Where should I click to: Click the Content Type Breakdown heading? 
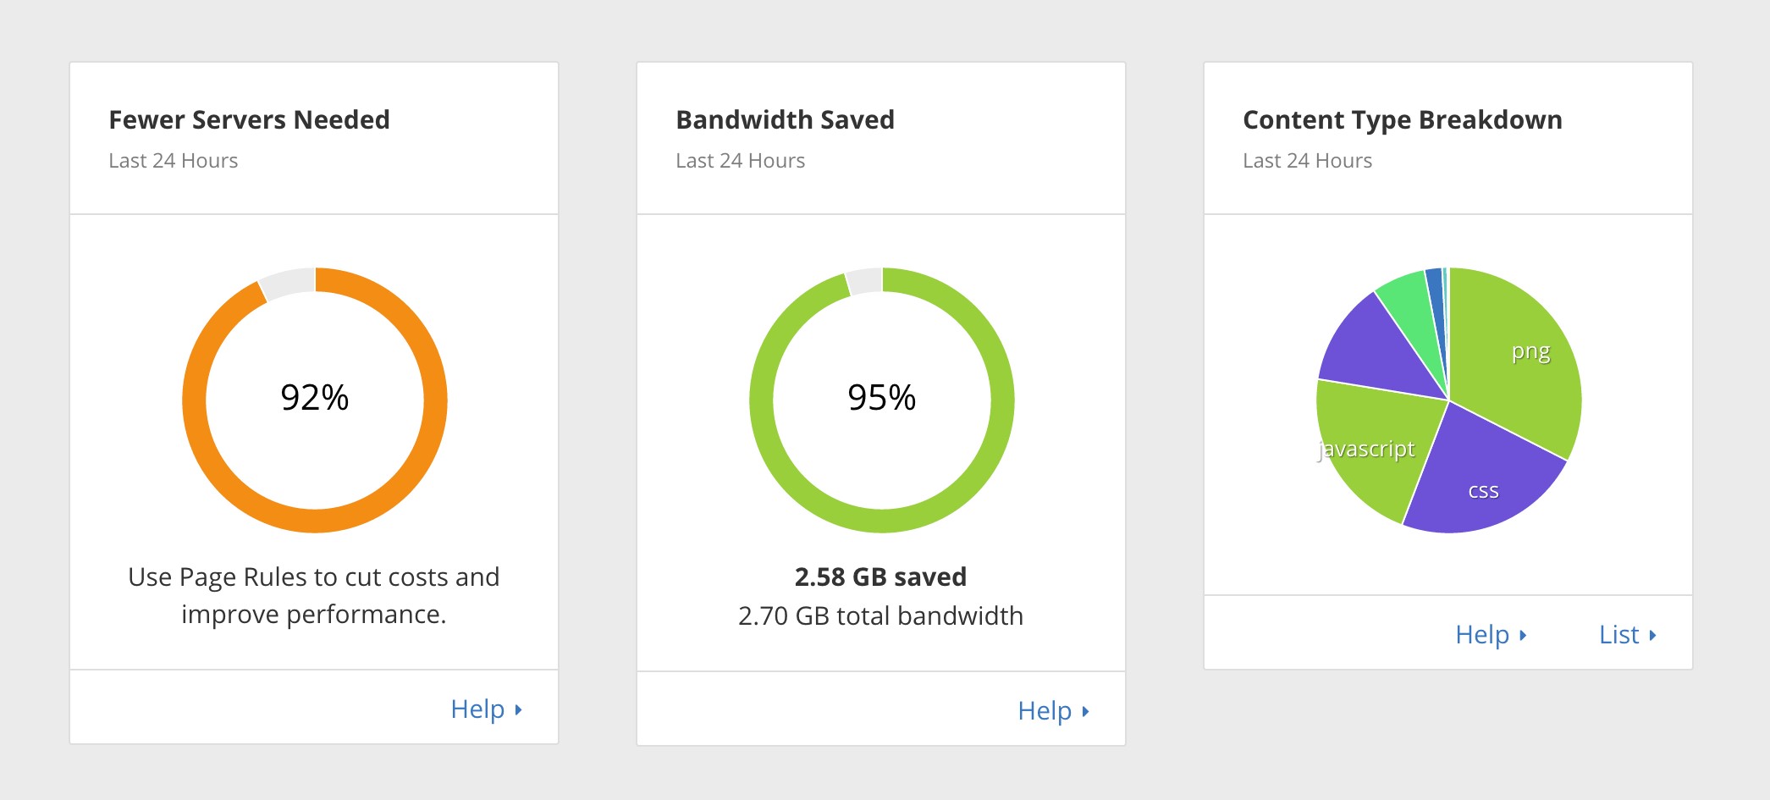click(1402, 119)
